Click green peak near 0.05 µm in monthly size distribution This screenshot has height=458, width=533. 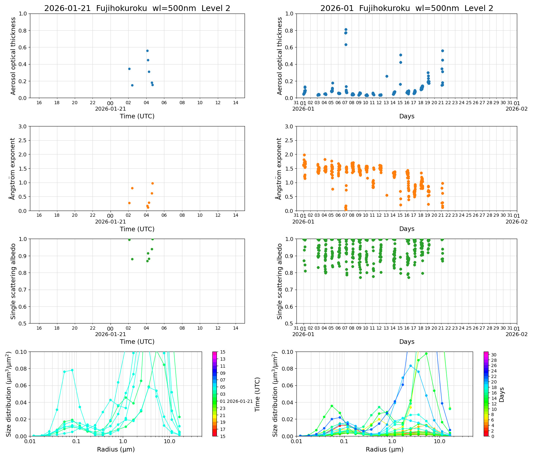click(x=332, y=406)
